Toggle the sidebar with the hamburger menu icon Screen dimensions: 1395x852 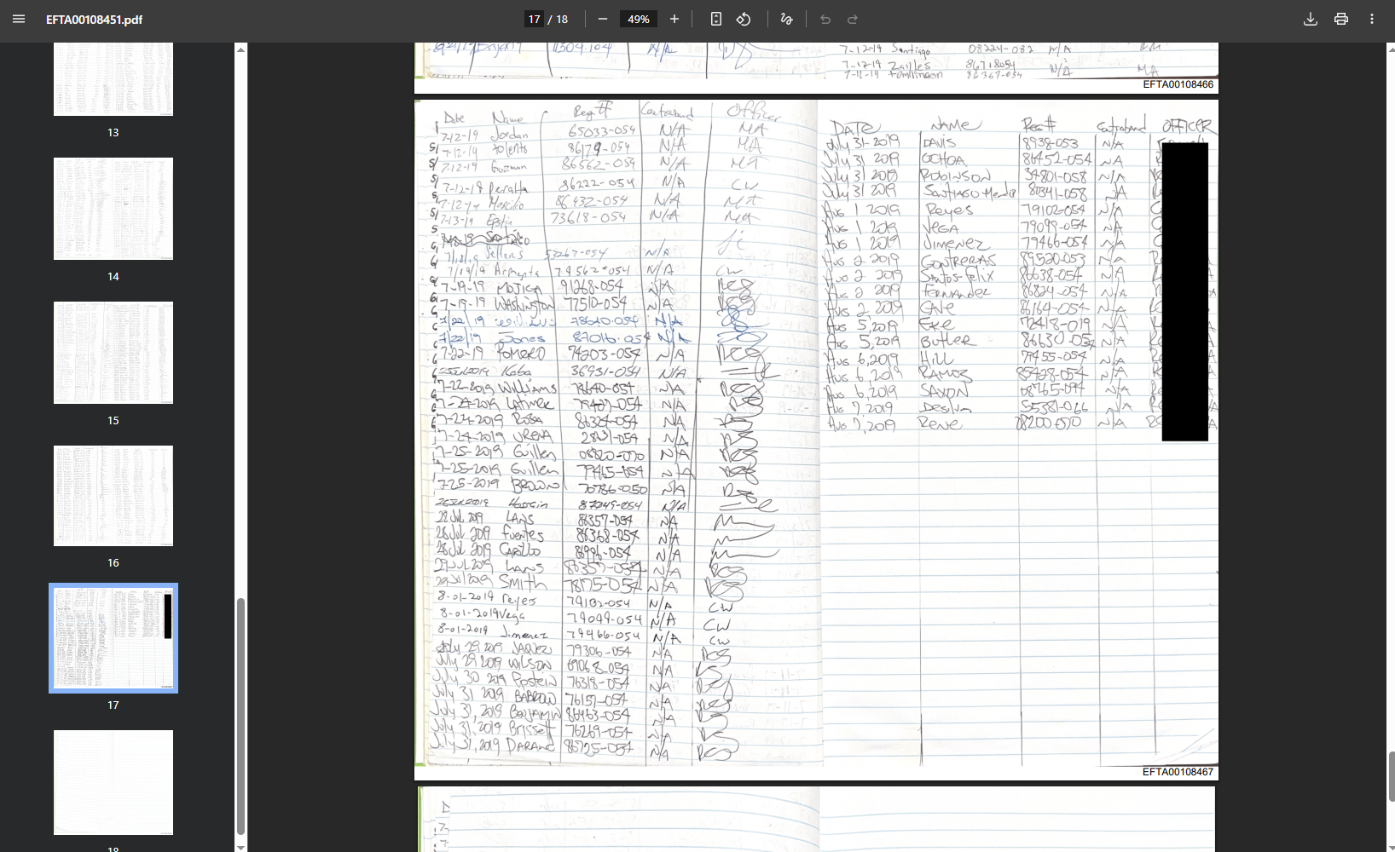point(19,19)
